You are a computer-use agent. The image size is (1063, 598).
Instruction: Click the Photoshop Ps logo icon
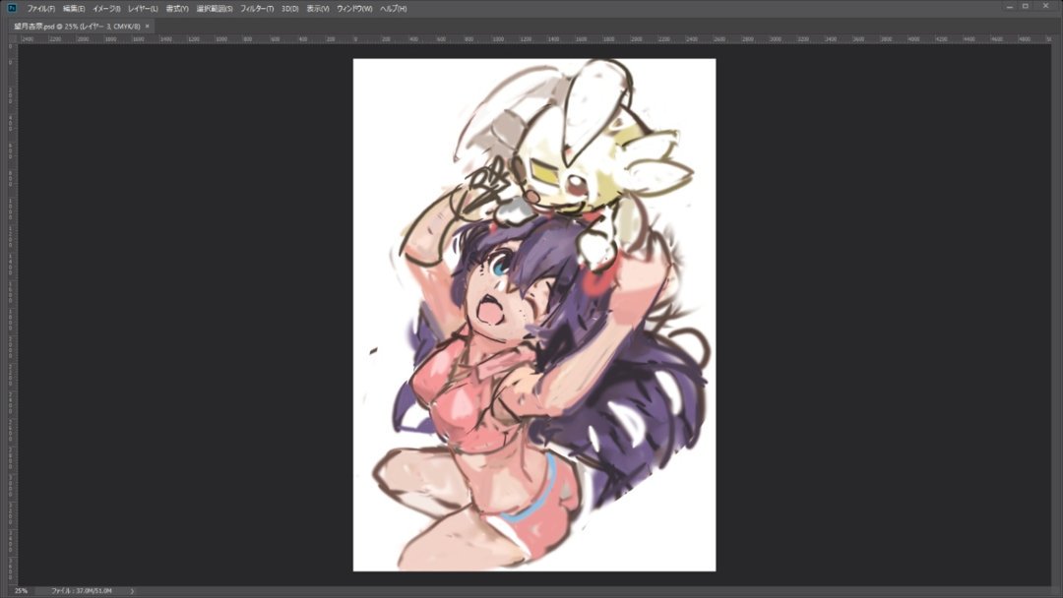pos(12,8)
